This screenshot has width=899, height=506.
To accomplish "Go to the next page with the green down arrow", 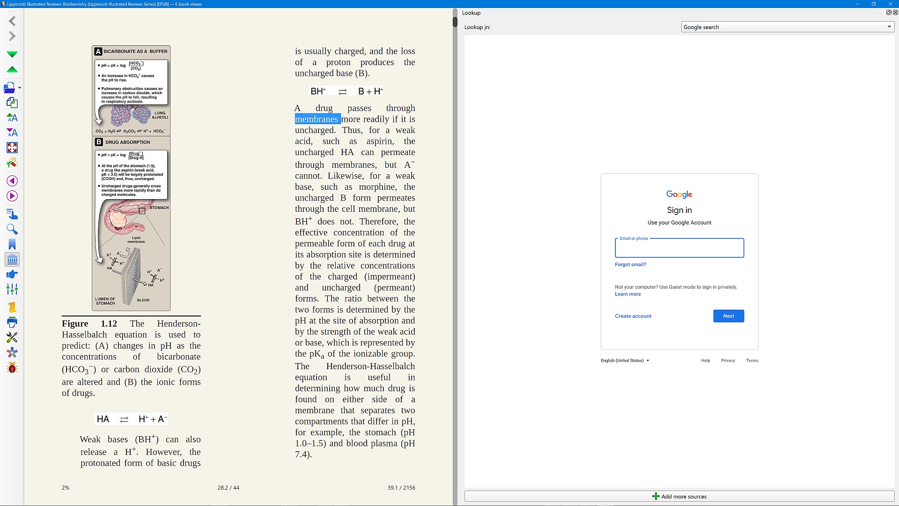I will click(12, 54).
